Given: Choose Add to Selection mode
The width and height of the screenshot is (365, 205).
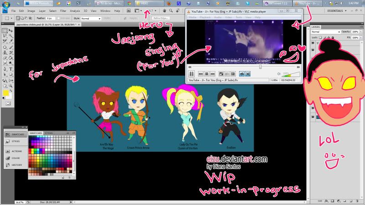Looking at the screenshot, I should (22, 18).
